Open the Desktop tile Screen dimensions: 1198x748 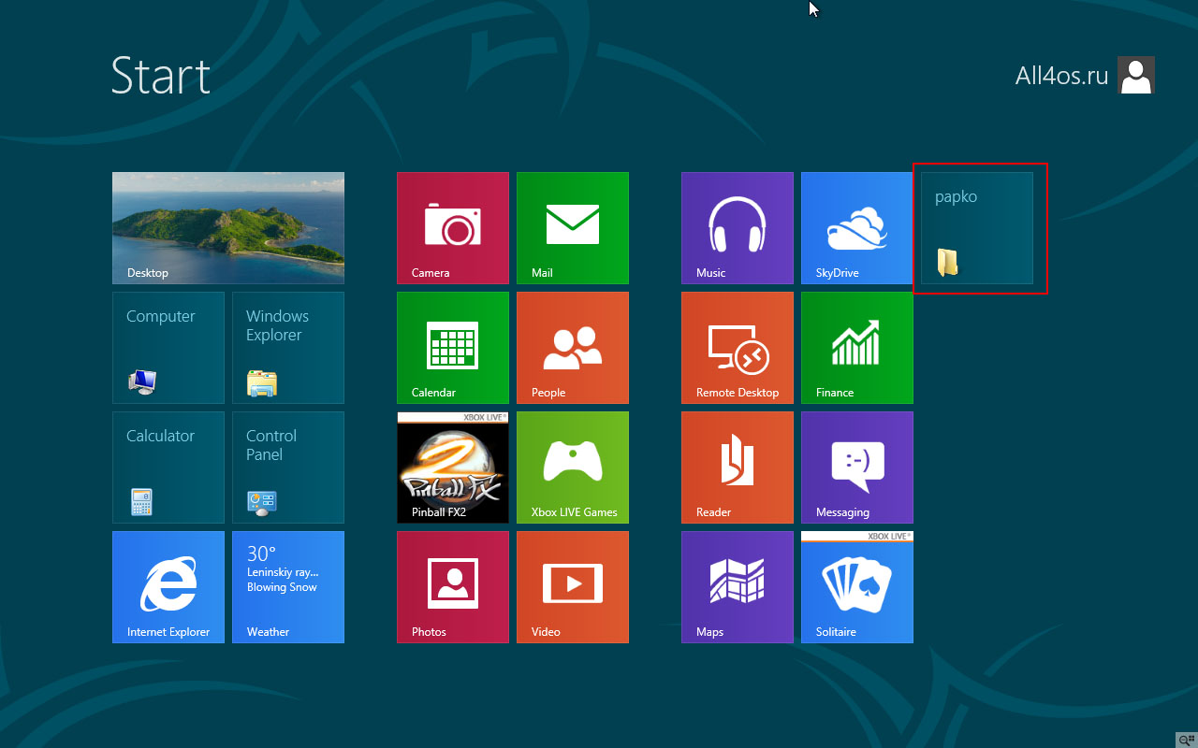point(228,228)
